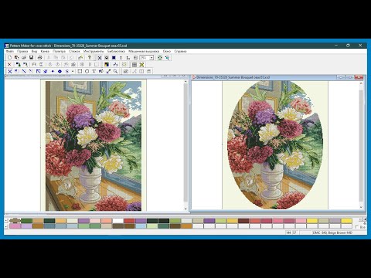This screenshot has width=371, height=278.
Task: Select the Half Stitch tool
Action: pyautogui.click(x=24, y=71)
